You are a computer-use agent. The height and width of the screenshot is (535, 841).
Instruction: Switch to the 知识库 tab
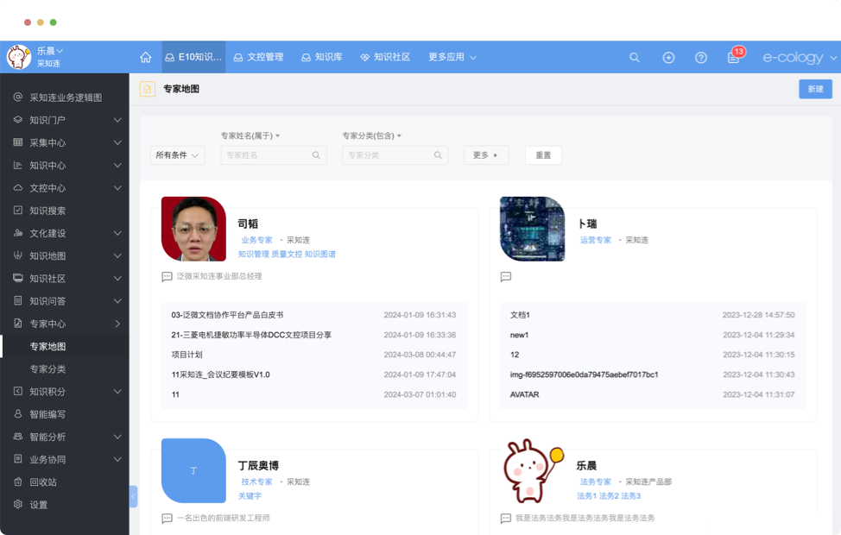[x=322, y=57]
